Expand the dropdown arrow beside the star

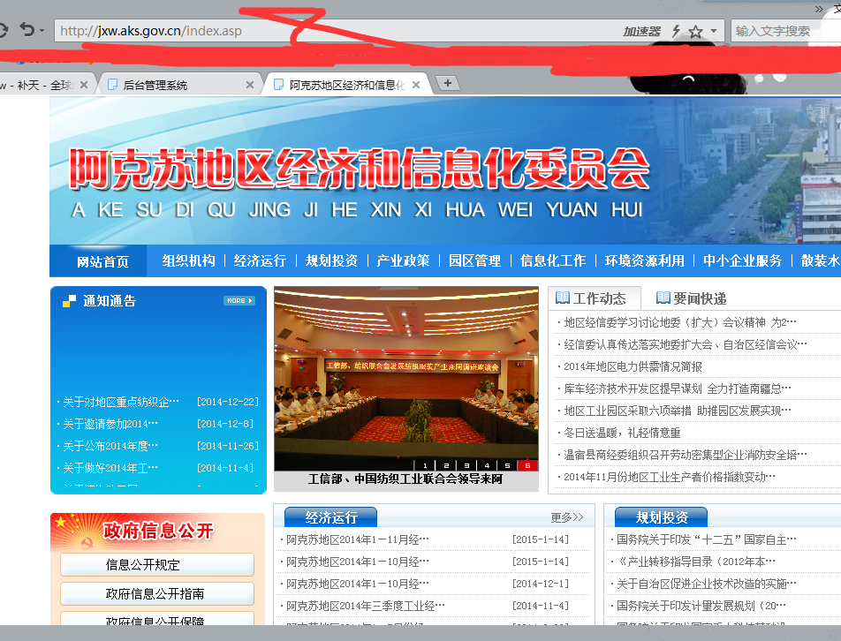click(714, 31)
